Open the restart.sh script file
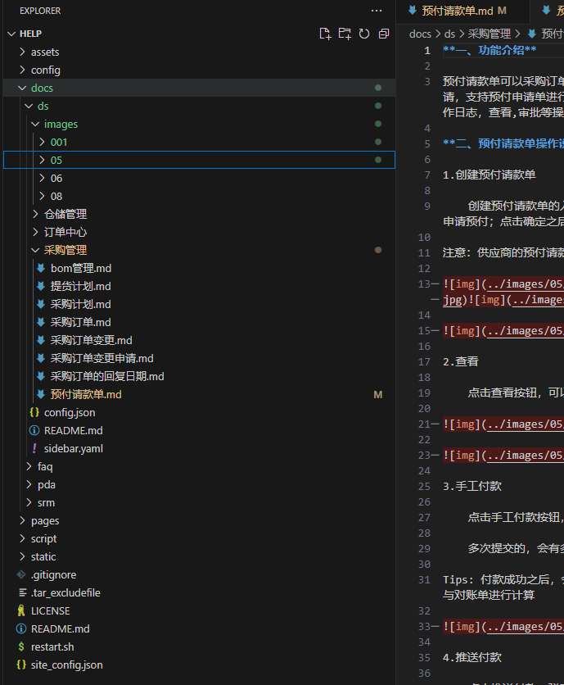Screen dimensions: 564x685 click(x=52, y=646)
